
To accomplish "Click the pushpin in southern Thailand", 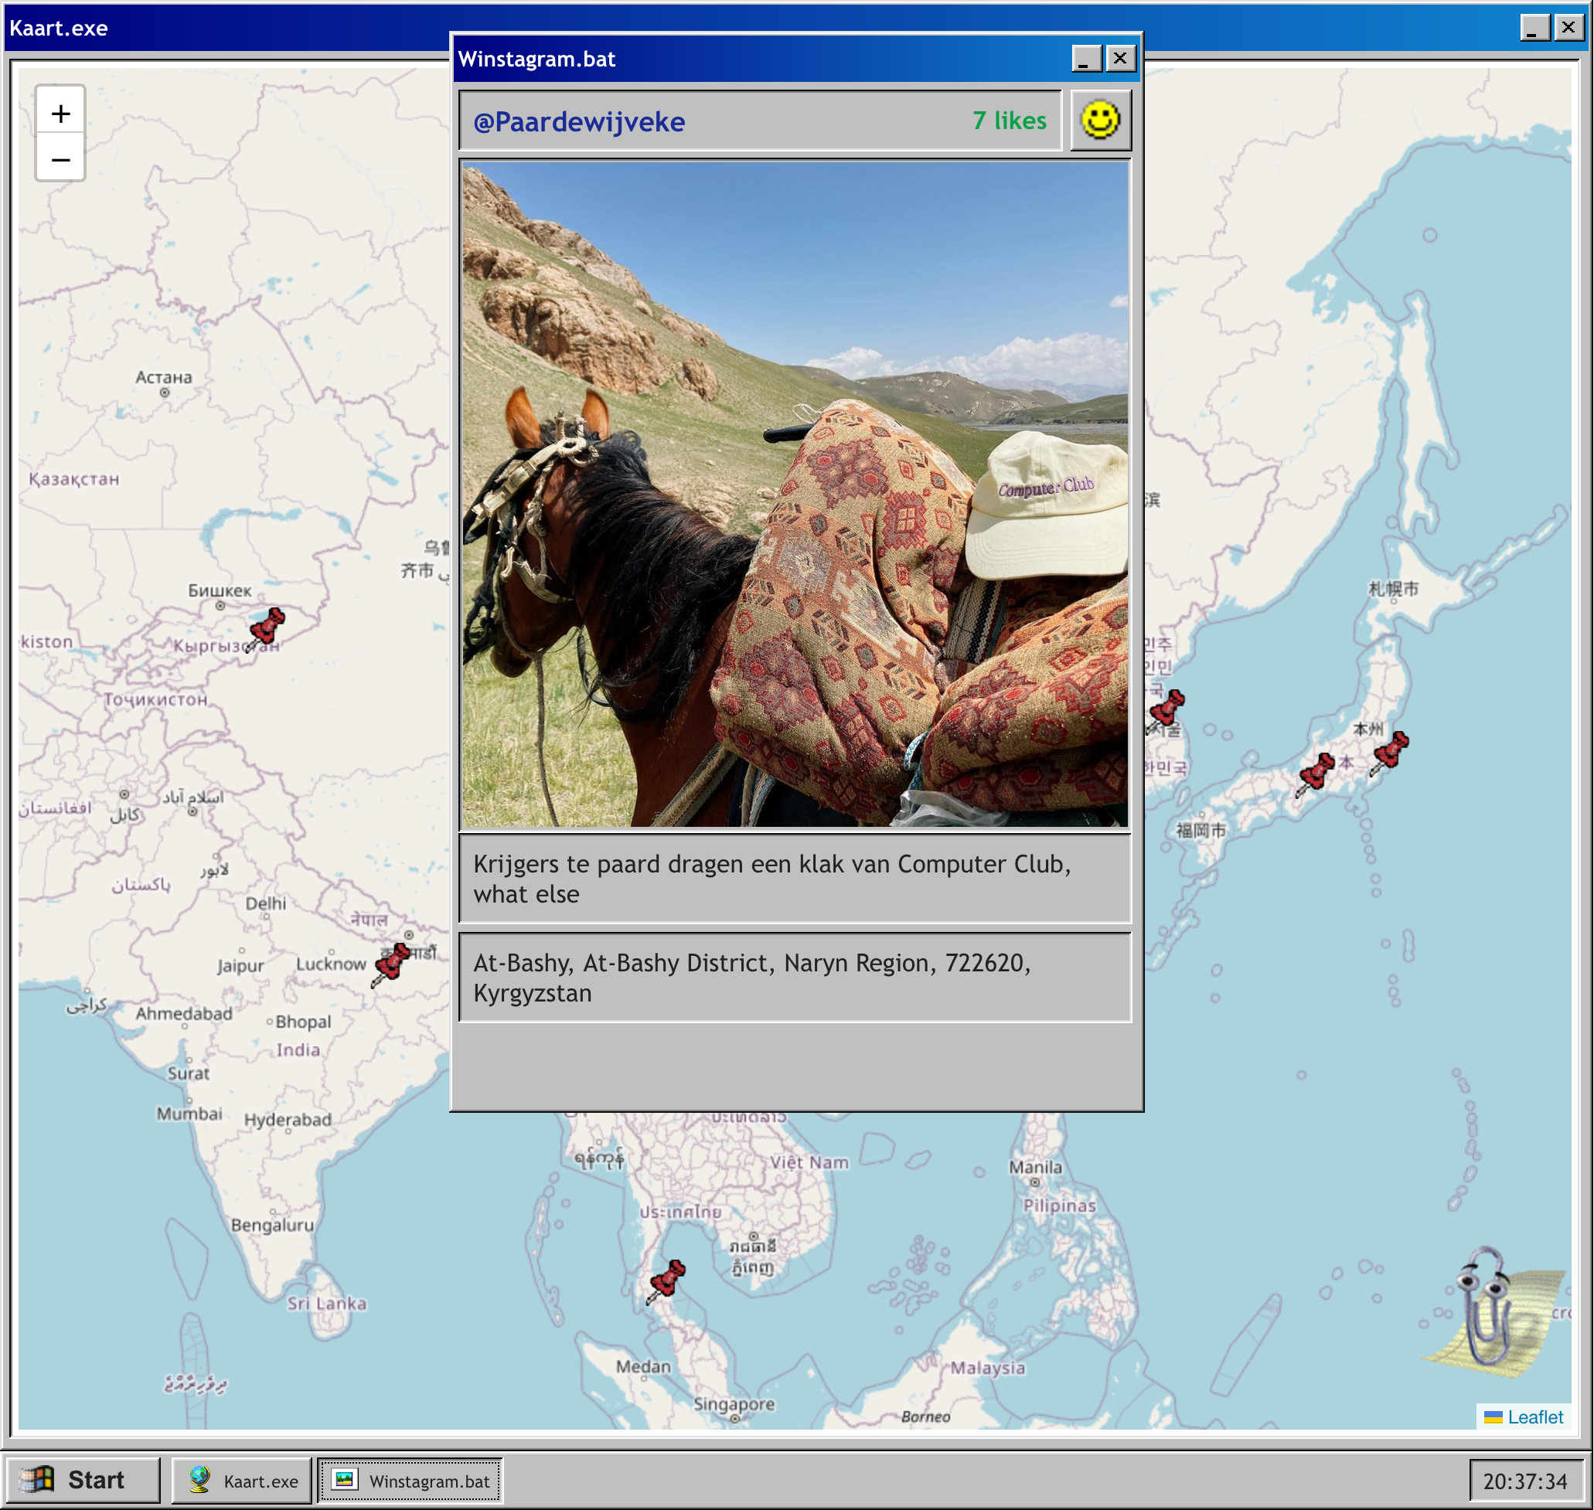I will click(666, 1280).
